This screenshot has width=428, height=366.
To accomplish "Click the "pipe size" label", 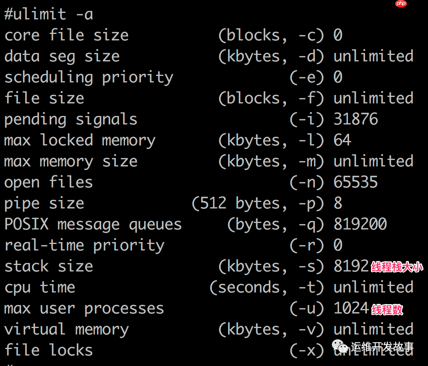I will click(x=44, y=204).
